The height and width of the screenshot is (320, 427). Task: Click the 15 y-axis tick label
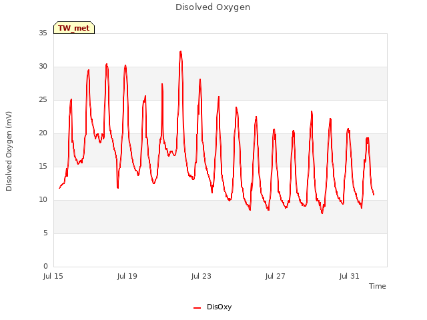43,167
